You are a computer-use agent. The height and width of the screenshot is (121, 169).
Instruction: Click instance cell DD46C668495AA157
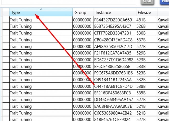point(113,100)
